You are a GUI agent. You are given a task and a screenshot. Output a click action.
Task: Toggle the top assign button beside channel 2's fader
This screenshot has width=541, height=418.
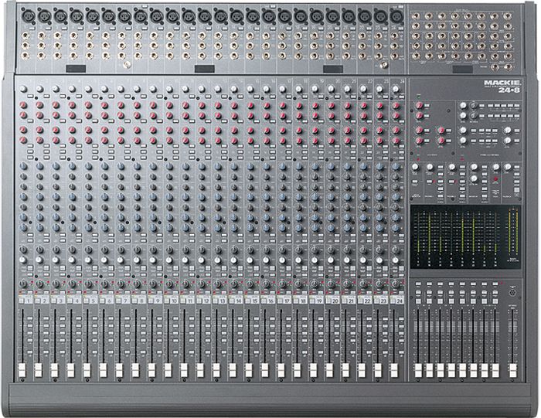[x=46, y=318]
